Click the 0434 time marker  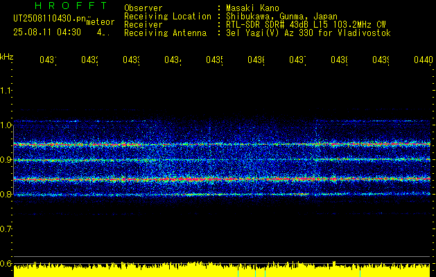tap(173, 60)
